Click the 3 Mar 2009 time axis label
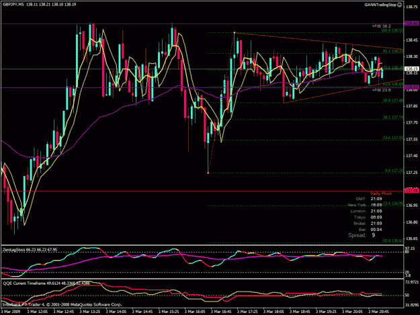The image size is (420, 315). [11, 312]
